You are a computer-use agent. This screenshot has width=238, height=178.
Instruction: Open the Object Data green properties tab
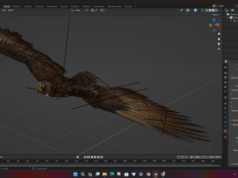coord(226,127)
